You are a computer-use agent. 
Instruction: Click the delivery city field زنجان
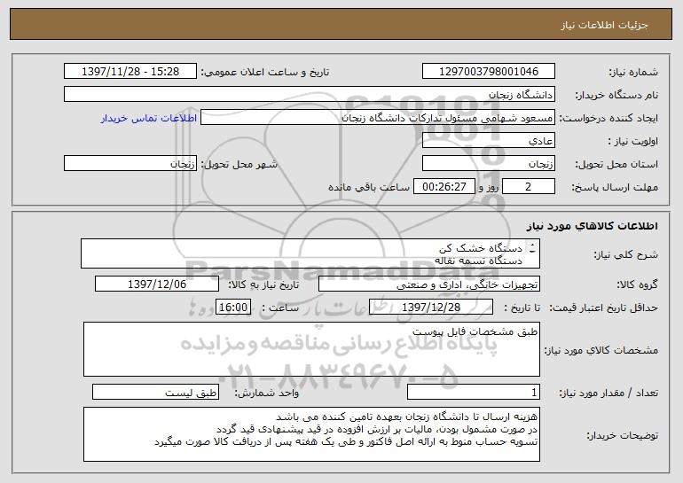click(130, 164)
